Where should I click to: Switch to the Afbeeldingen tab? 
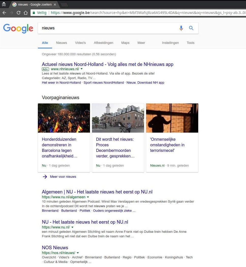tap(103, 43)
